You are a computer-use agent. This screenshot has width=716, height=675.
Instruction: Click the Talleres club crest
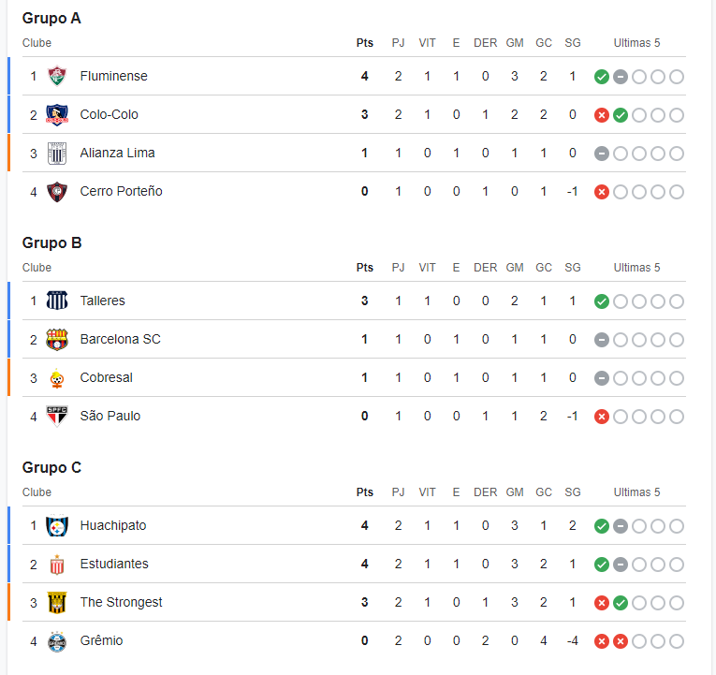pyautogui.click(x=57, y=301)
